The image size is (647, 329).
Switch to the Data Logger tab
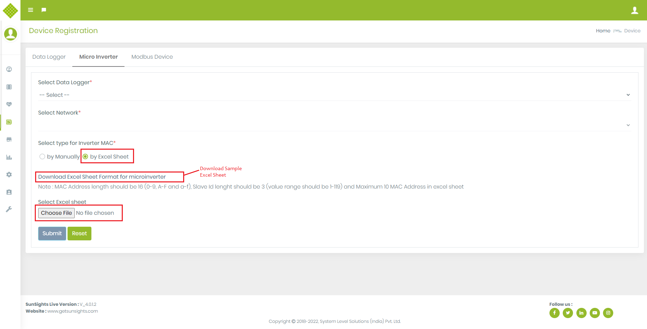point(49,57)
